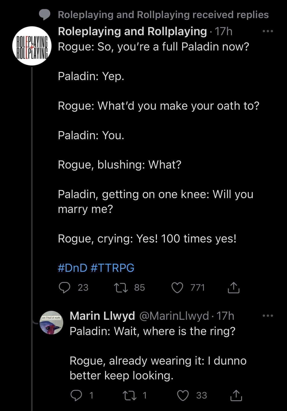Click the Roleplaying and Rollplaying display name
Viewport: 287px width, 411px height.
point(132,31)
